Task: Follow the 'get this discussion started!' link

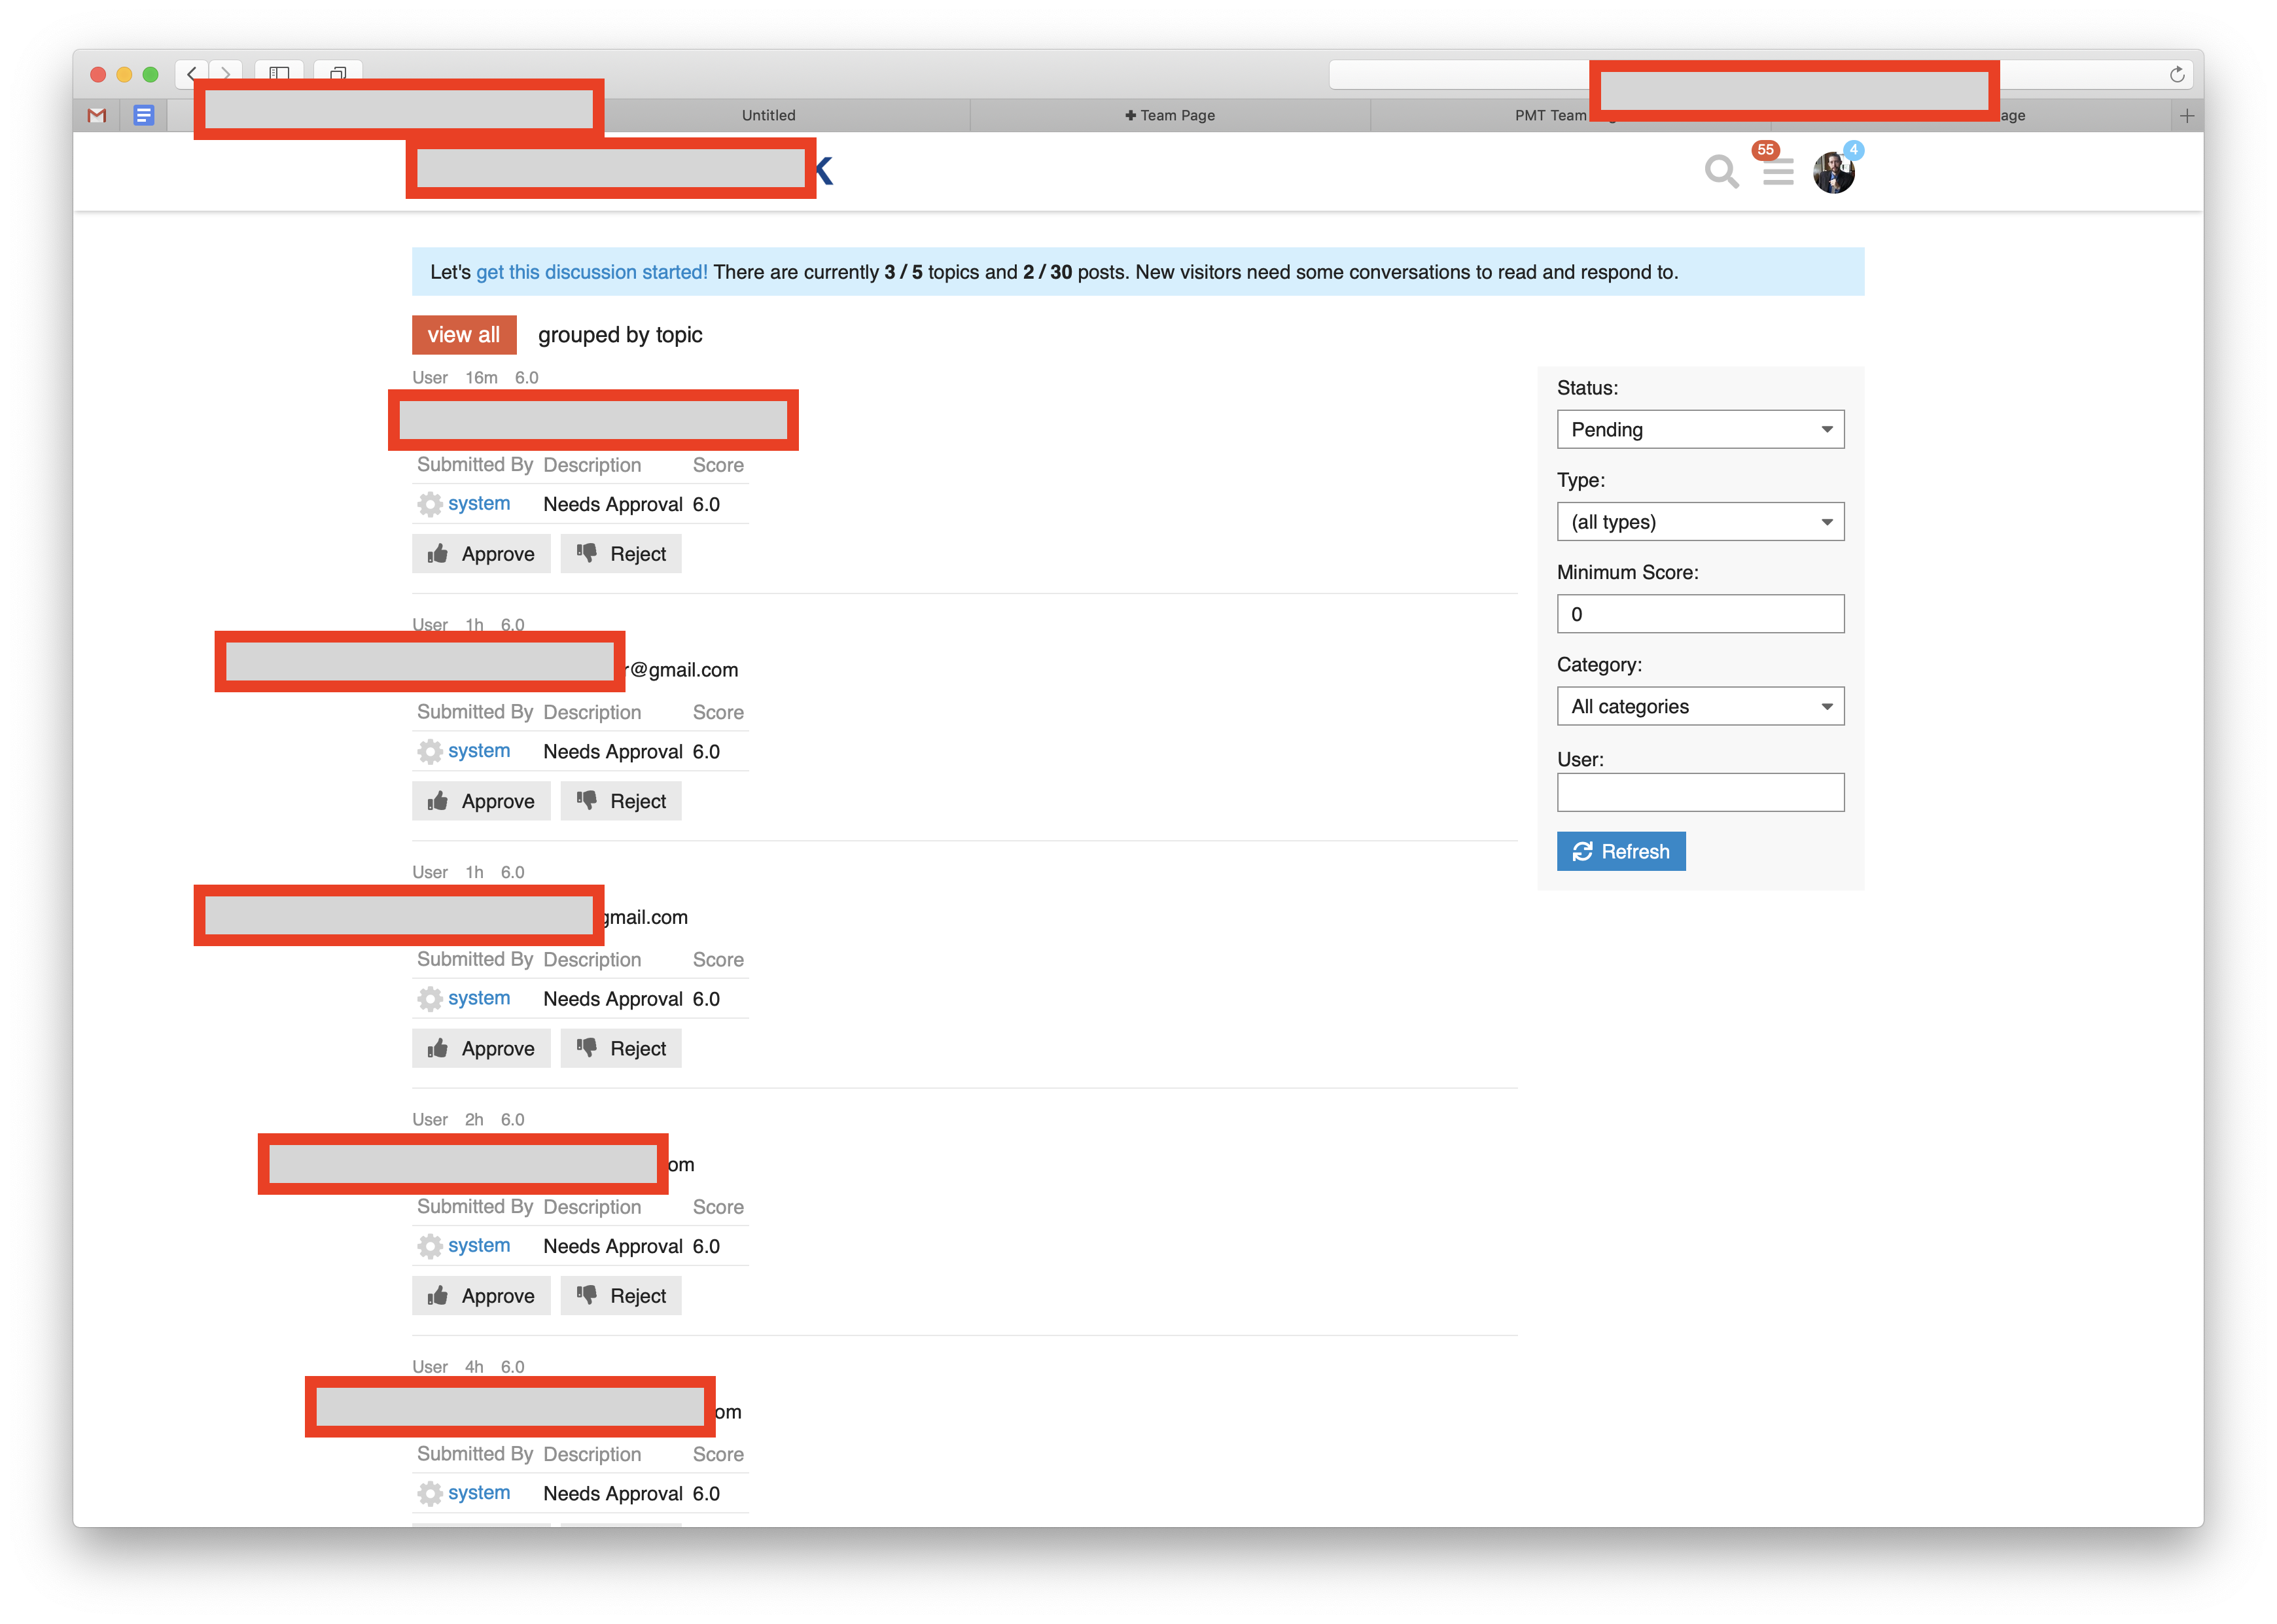Action: click(x=591, y=272)
